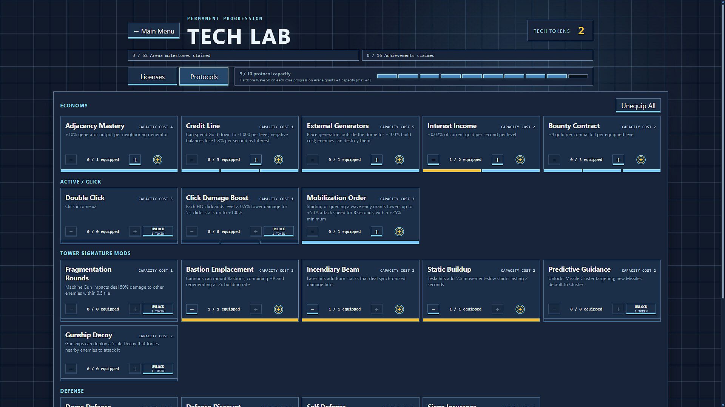
Task: Click the protocol capacity progress bar
Action: click(482, 77)
